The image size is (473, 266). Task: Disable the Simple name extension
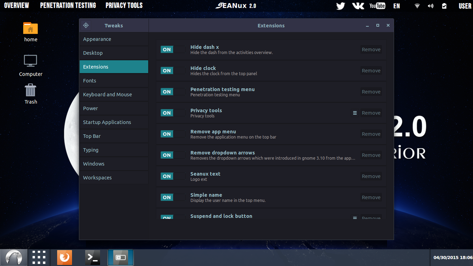point(173,197)
